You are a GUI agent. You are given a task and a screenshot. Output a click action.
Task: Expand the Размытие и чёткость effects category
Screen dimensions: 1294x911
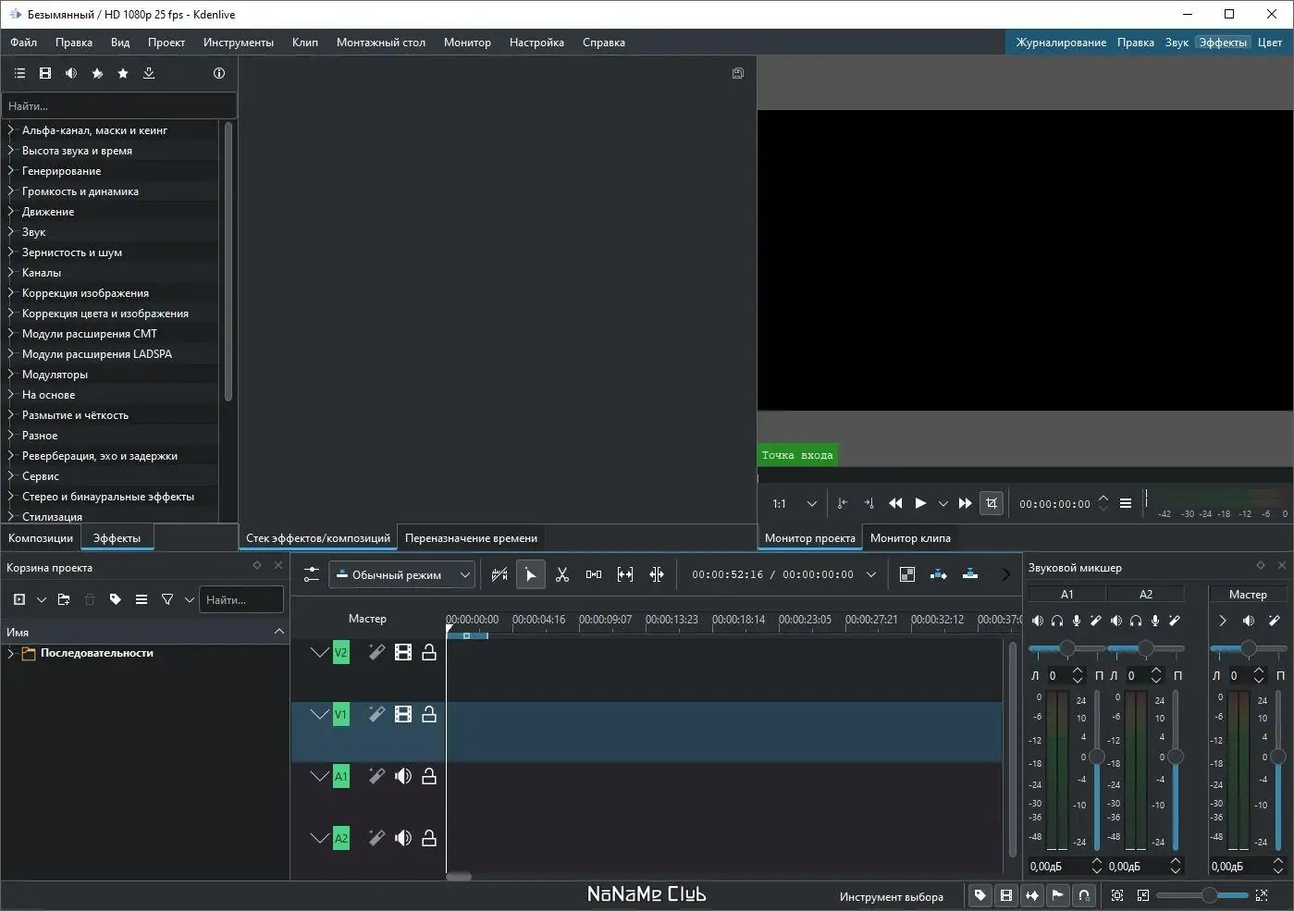coord(11,415)
